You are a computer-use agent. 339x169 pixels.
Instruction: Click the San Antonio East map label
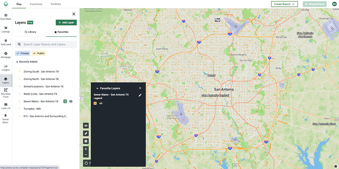(324, 124)
